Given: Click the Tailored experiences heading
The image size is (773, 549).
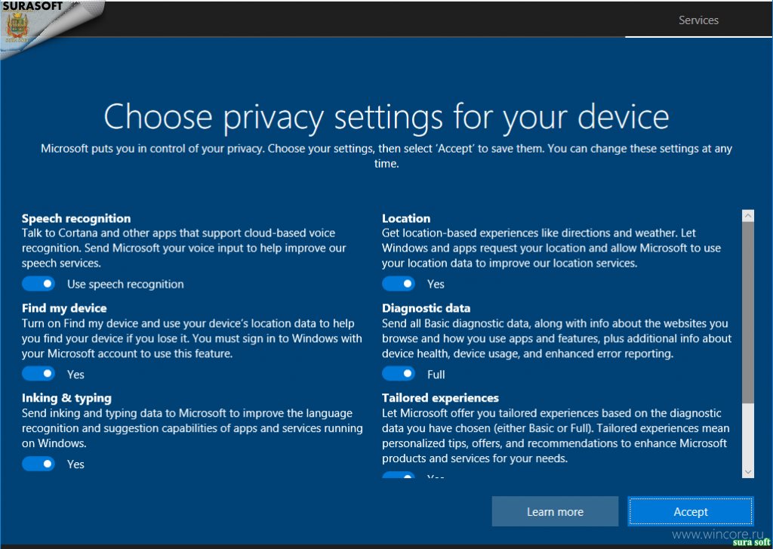Looking at the screenshot, I should pos(440,398).
